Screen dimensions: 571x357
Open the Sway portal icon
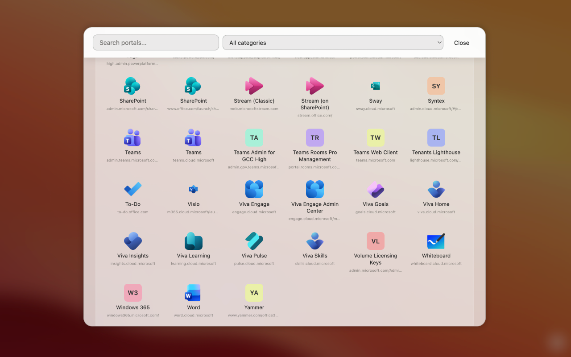coord(376,86)
